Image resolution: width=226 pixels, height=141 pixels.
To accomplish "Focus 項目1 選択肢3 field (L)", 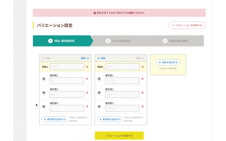I will 67,108.
